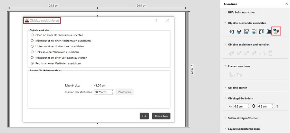Decrease Position der Vertikalen with down arrow
This screenshot has height=133, width=290.
pyautogui.click(x=113, y=93)
